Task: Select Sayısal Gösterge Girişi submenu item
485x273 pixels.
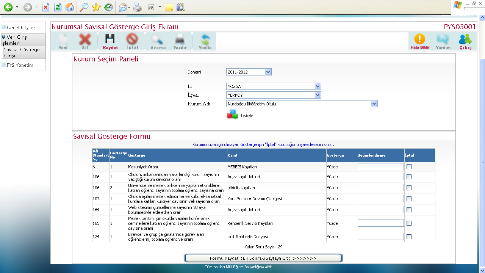Action: tap(23, 52)
